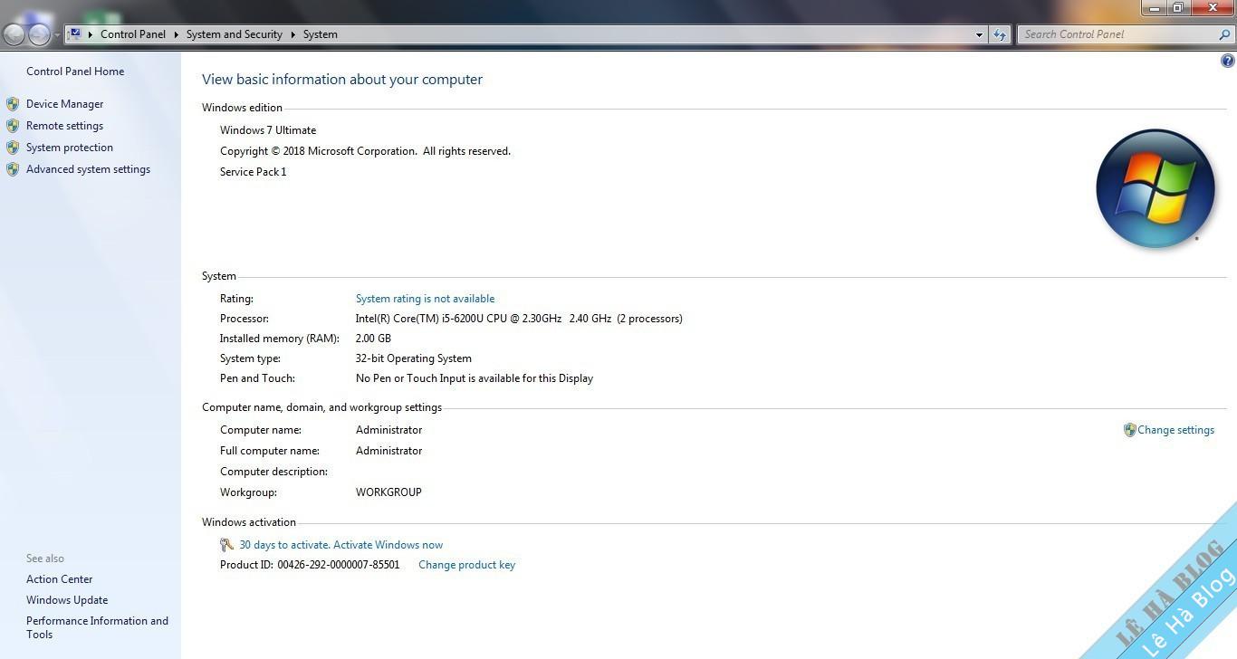Click Change settings link

[1175, 430]
